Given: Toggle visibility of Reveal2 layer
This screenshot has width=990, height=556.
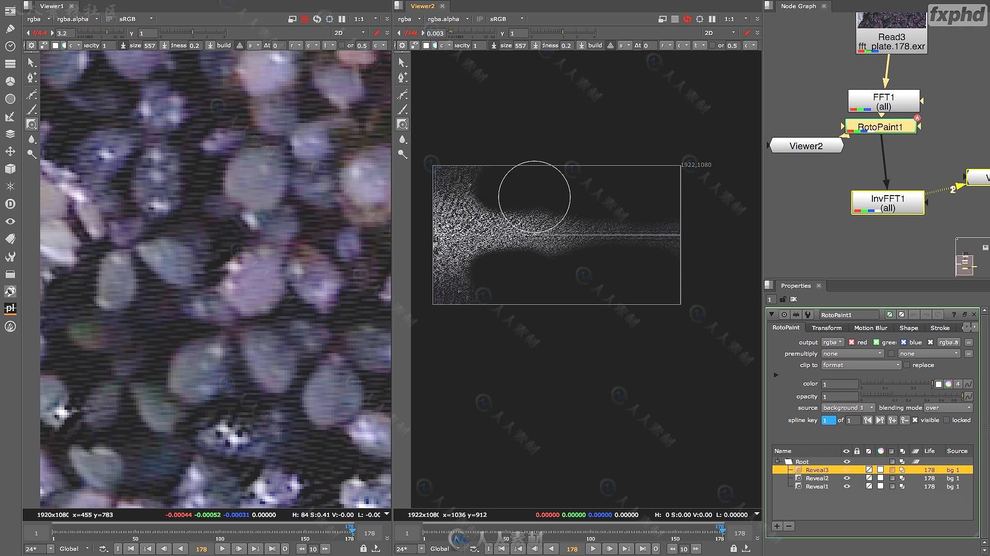Looking at the screenshot, I should click(x=847, y=479).
